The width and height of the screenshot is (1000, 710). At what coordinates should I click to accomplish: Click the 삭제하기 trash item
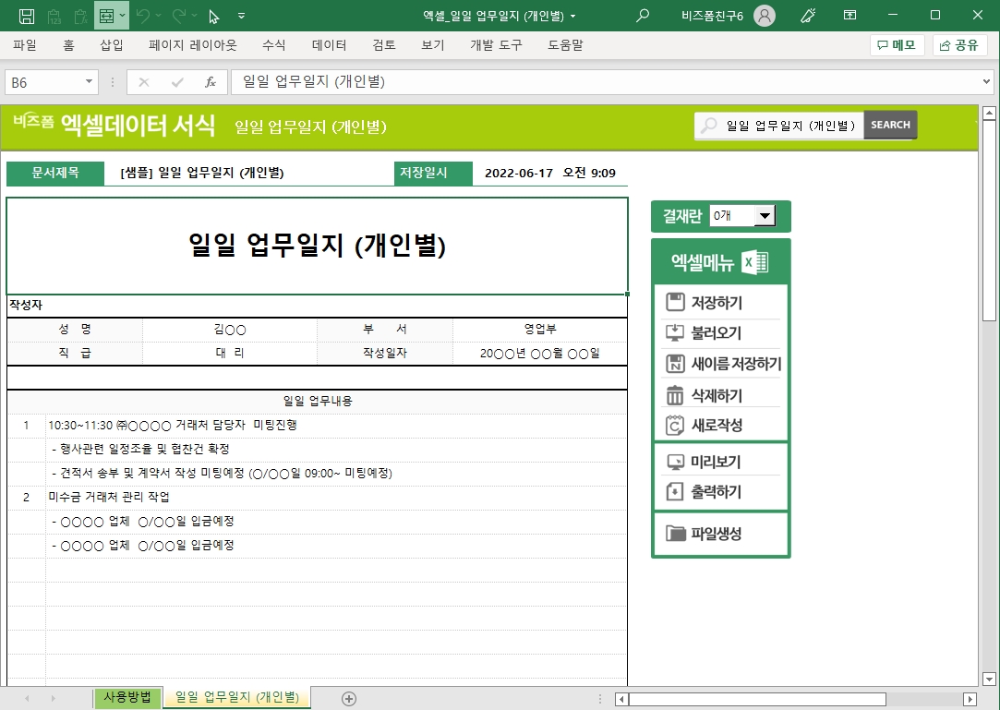pos(716,395)
